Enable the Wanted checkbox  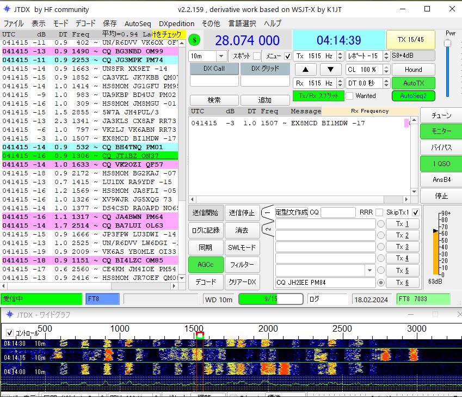350,96
